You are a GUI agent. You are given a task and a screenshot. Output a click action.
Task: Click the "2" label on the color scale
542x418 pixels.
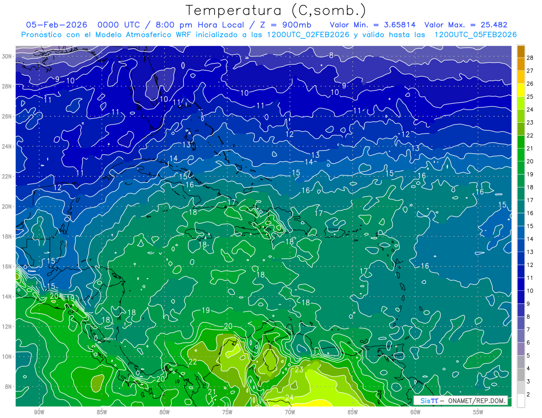(x=528, y=395)
